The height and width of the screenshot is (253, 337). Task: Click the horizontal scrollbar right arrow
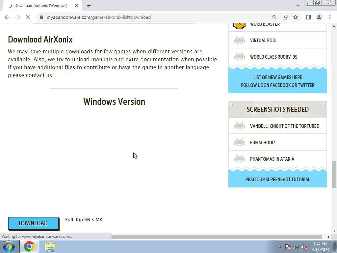click(329, 237)
